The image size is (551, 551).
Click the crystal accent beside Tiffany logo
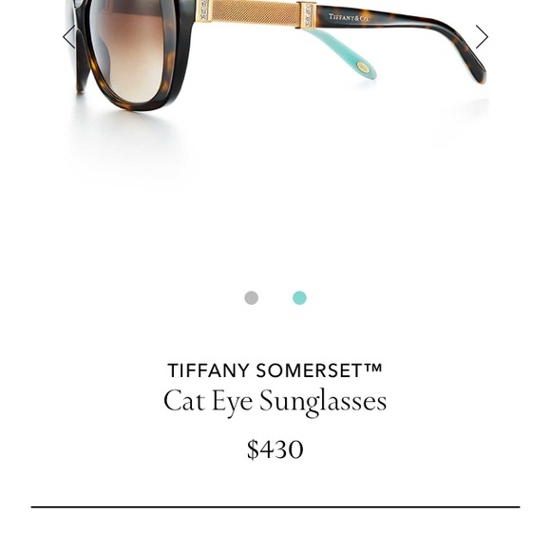(308, 15)
